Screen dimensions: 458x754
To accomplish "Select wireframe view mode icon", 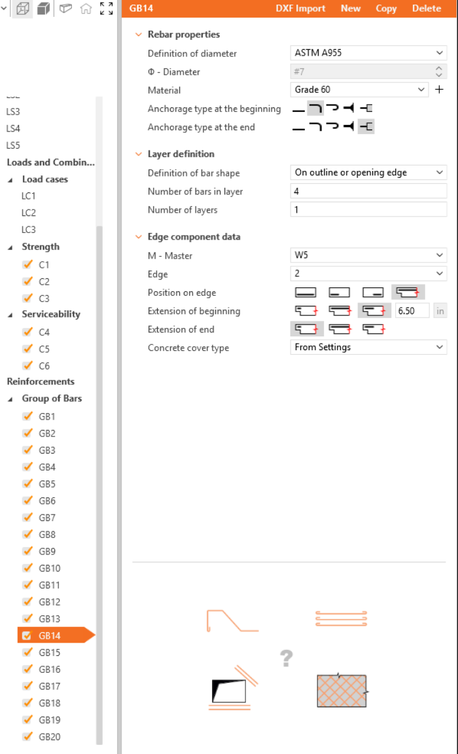I will pos(23,9).
